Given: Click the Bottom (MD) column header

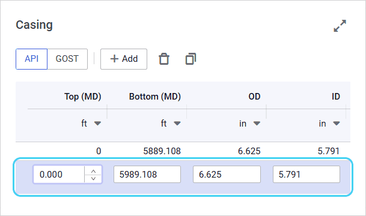Looking at the screenshot, I should click(155, 97).
